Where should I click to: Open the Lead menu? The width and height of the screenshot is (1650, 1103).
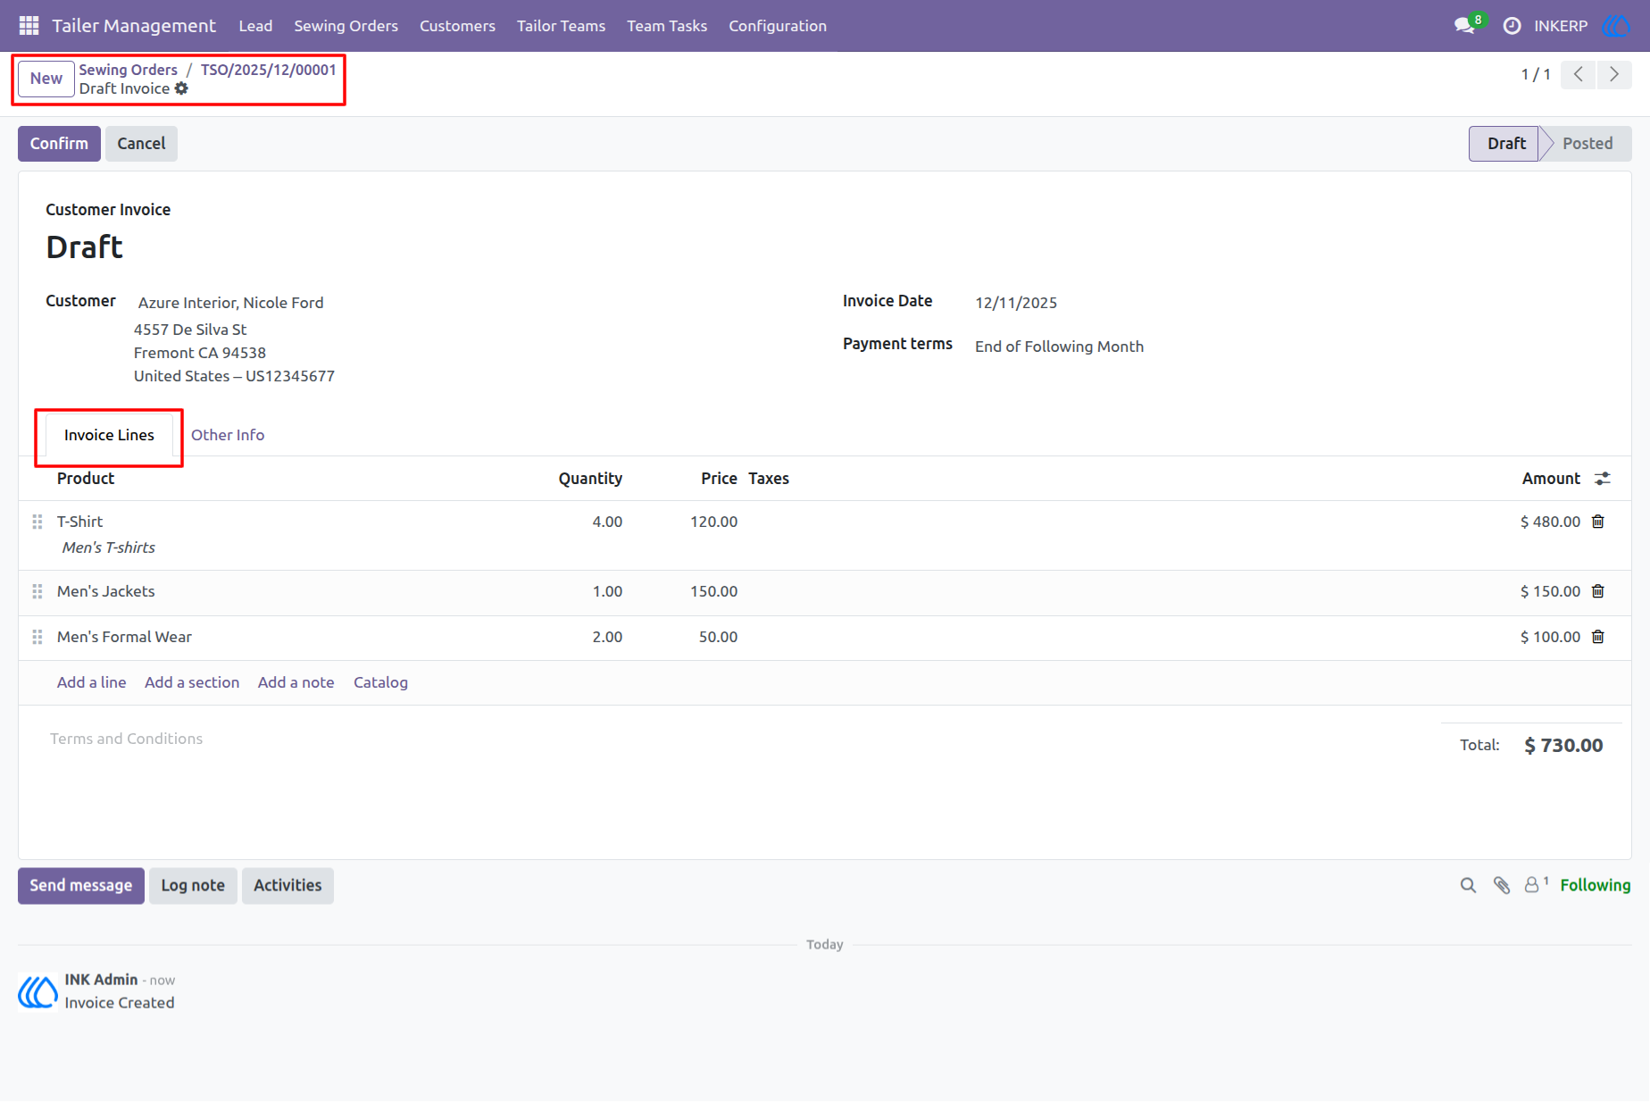click(255, 26)
